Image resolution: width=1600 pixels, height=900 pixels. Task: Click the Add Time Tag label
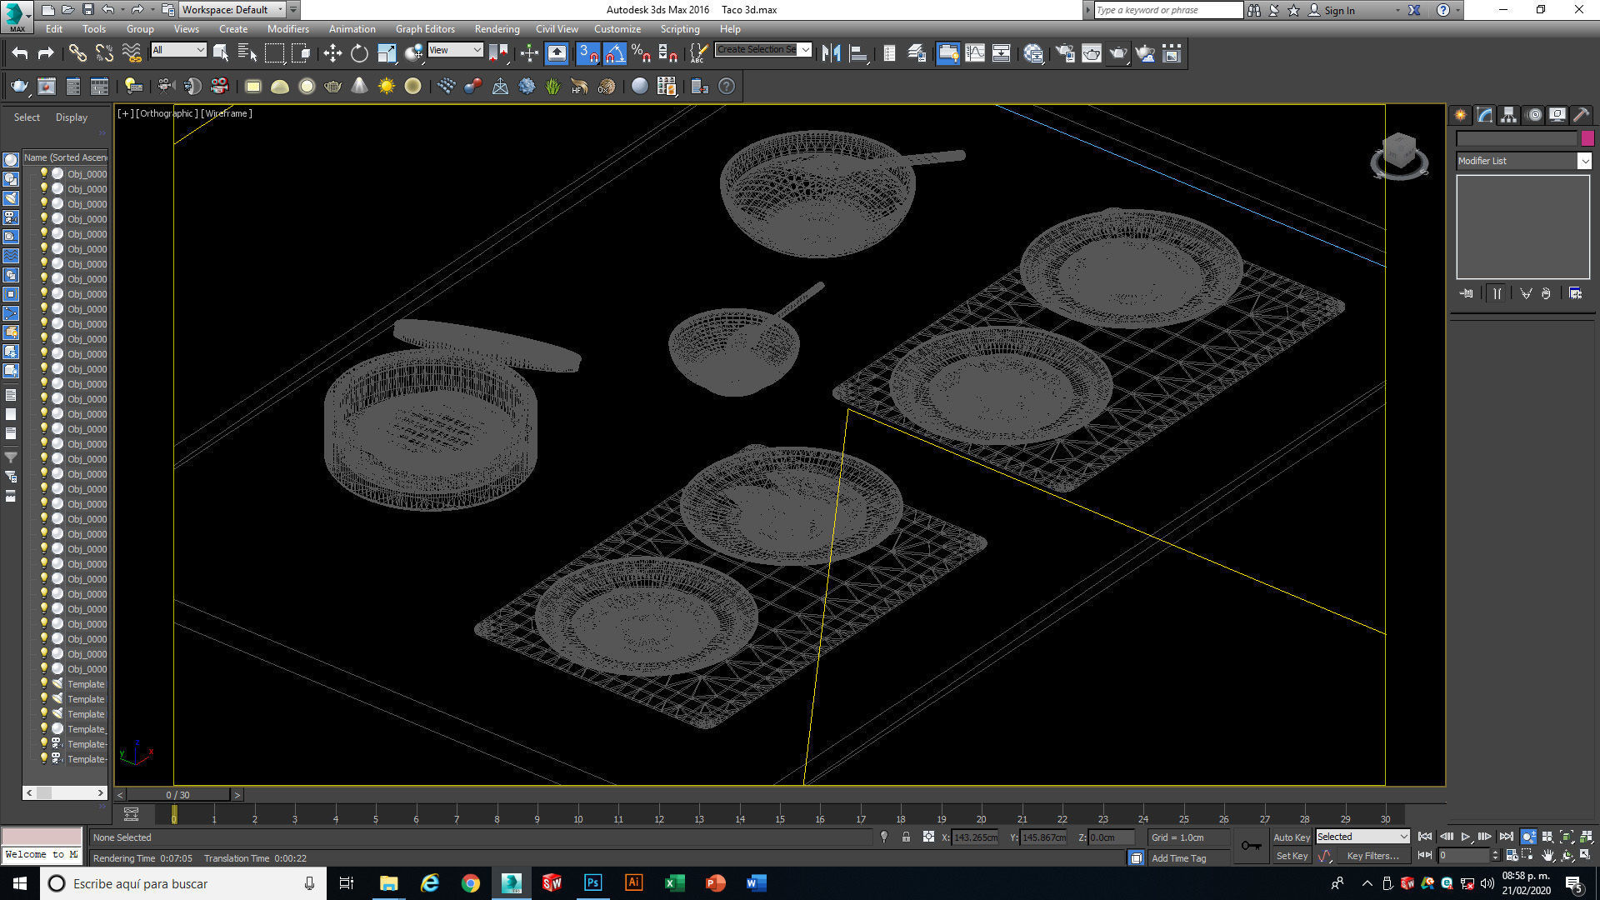click(x=1178, y=857)
